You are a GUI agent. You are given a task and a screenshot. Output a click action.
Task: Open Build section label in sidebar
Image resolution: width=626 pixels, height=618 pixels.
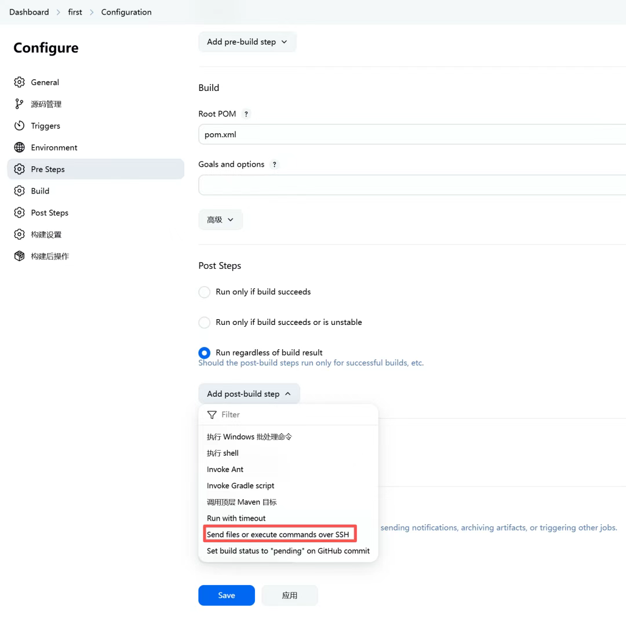click(41, 191)
